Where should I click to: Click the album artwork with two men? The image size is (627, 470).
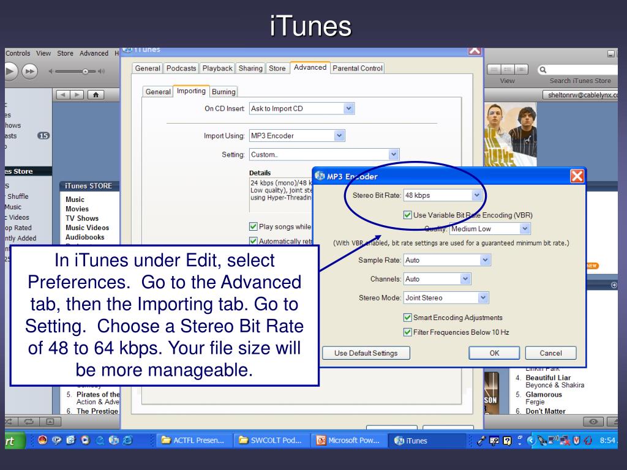[x=510, y=135]
